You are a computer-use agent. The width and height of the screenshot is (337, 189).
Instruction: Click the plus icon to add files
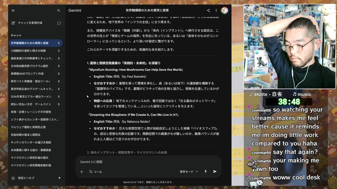82,172
